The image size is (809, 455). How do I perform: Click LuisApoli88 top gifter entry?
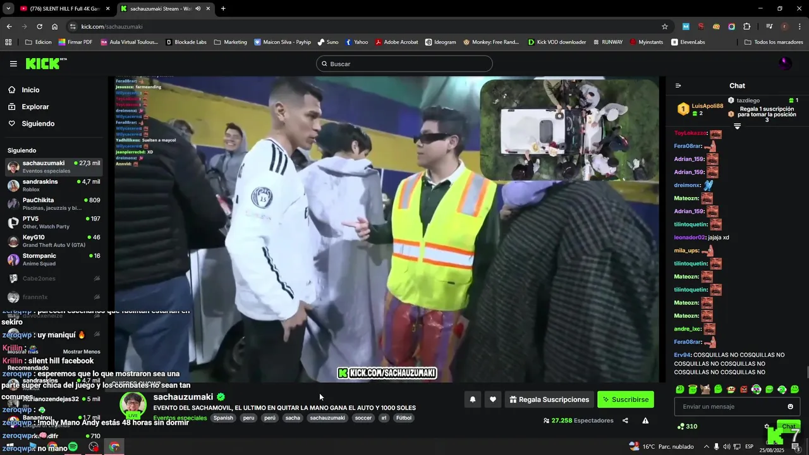[x=700, y=109]
